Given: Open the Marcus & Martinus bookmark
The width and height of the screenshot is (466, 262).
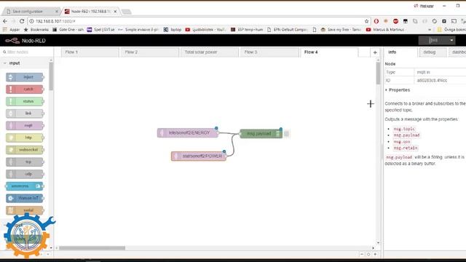Looking at the screenshot, I should 385,29.
